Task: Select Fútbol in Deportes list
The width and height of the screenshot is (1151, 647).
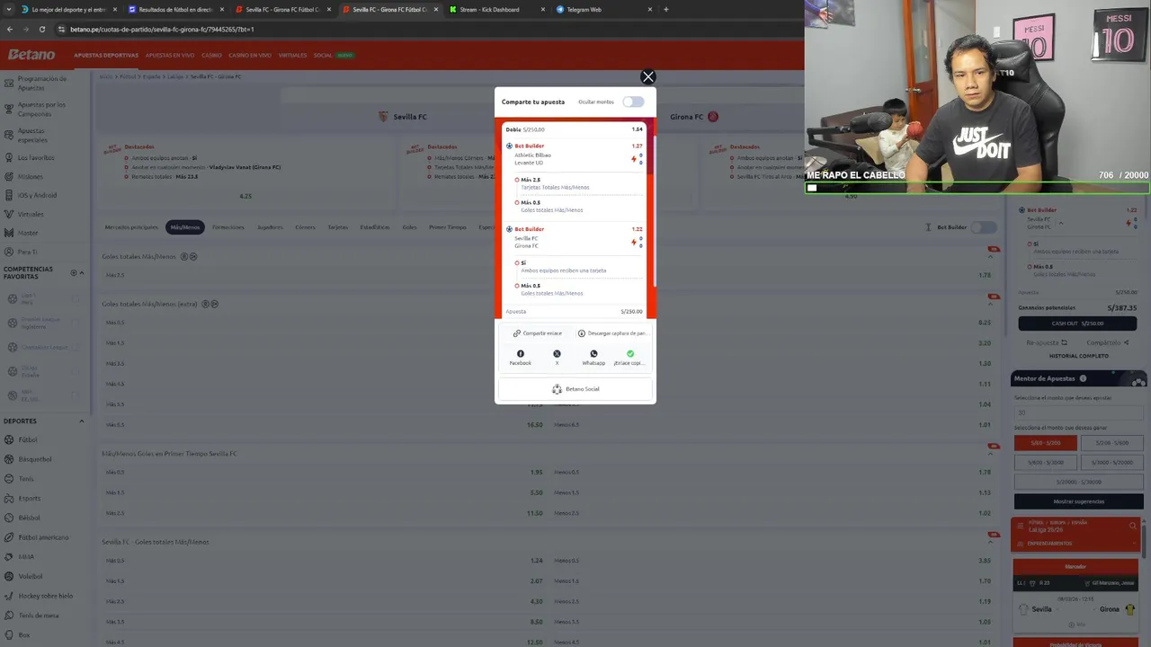Action: click(28, 439)
